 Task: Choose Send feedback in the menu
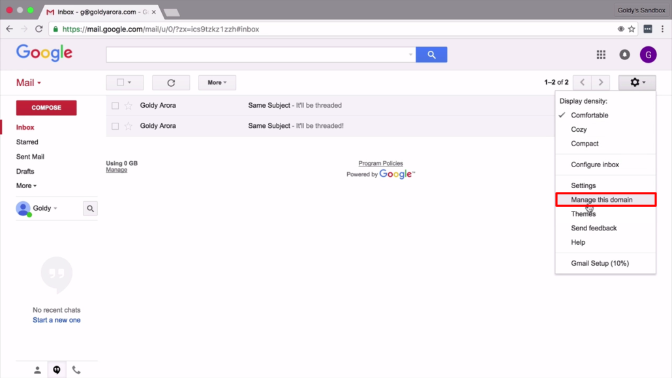click(605, 228)
